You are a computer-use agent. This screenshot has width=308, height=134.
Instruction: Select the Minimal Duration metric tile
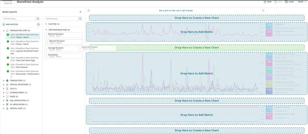64,35
